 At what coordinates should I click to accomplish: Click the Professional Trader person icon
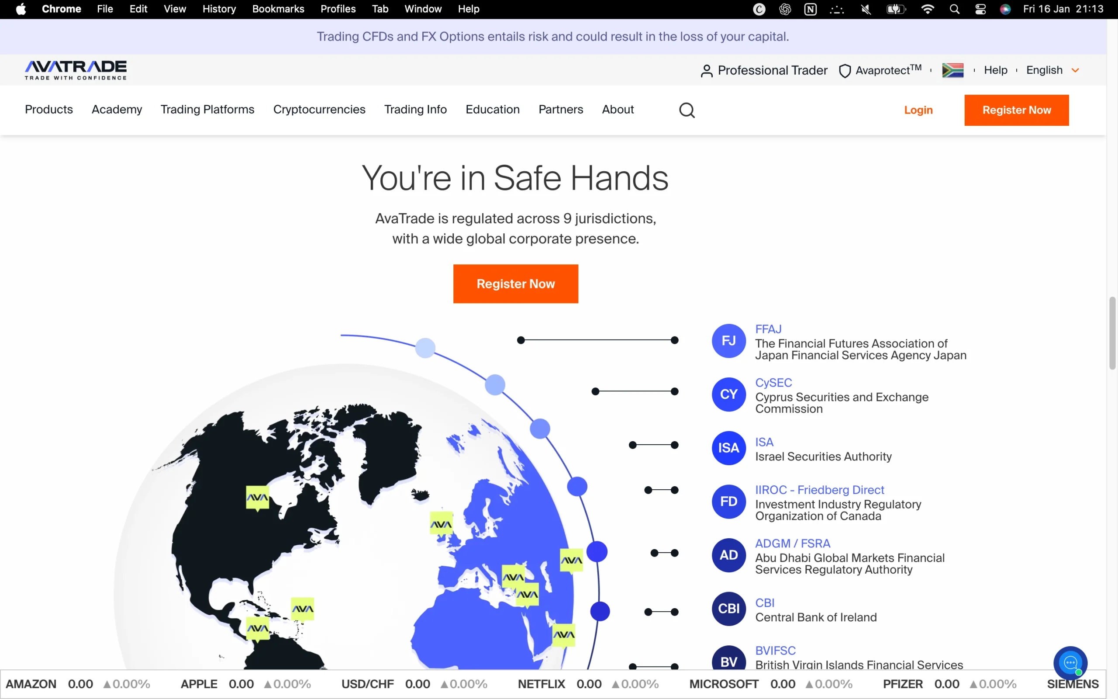point(706,70)
